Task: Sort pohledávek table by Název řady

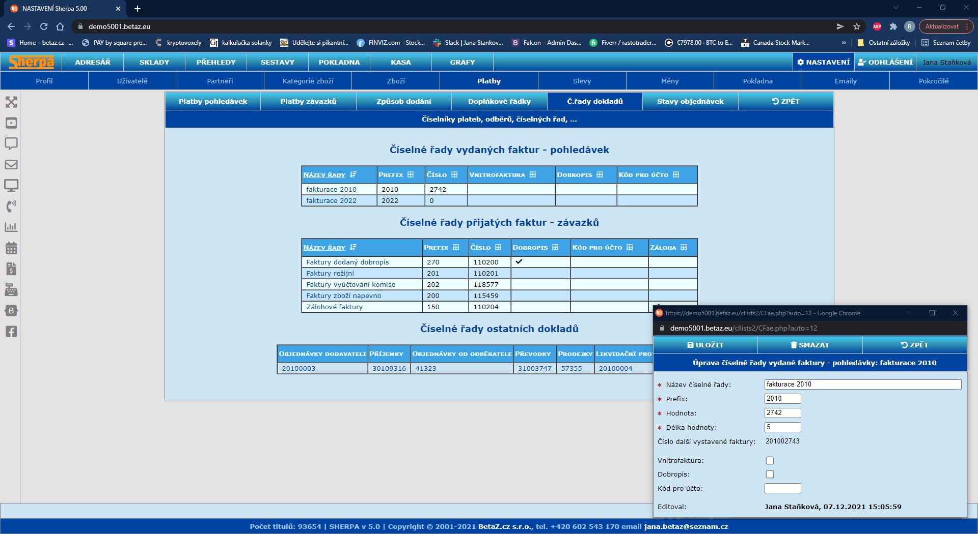Action: (x=324, y=175)
